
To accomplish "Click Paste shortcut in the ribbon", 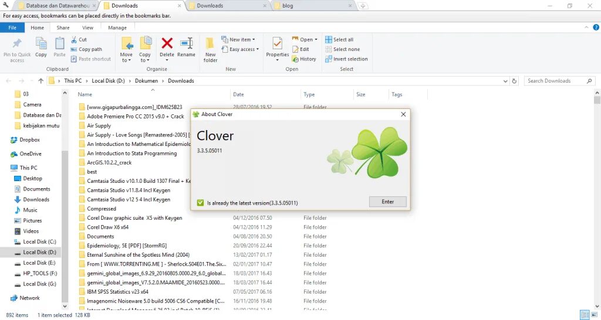I will (x=91, y=59).
